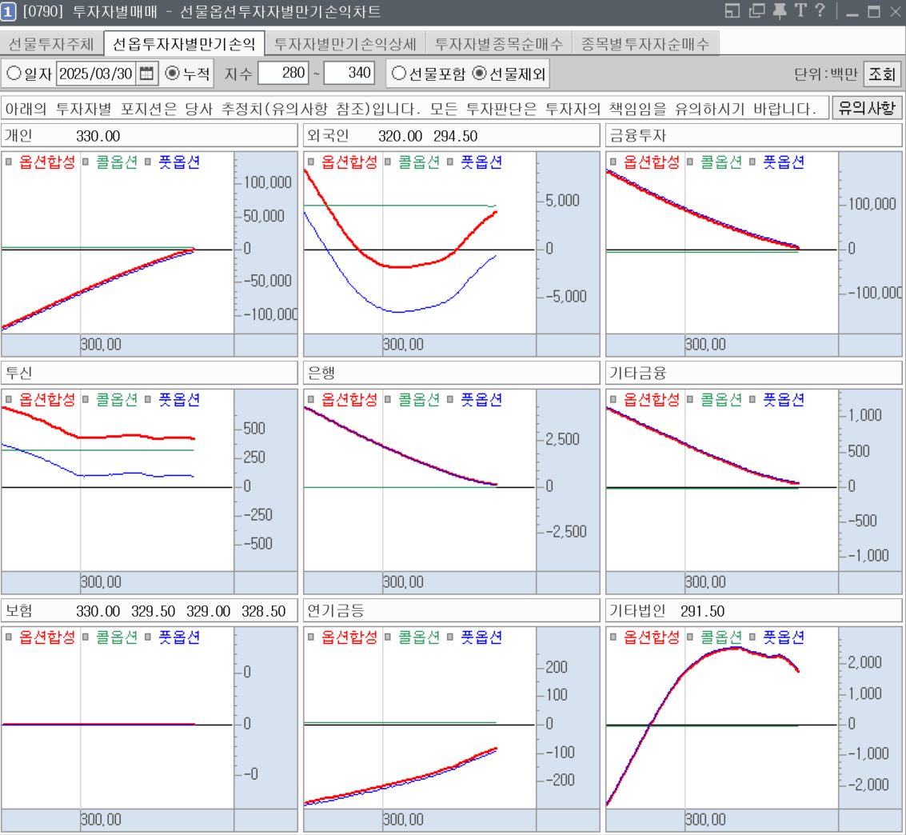Click the index upper bound field 340
This screenshot has height=835, width=906.
coord(349,74)
